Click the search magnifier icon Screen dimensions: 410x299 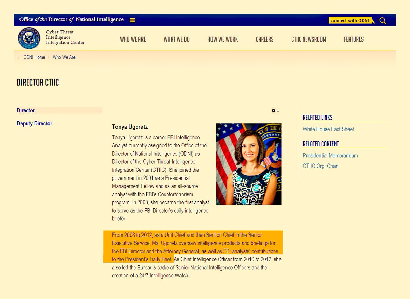coord(383,21)
